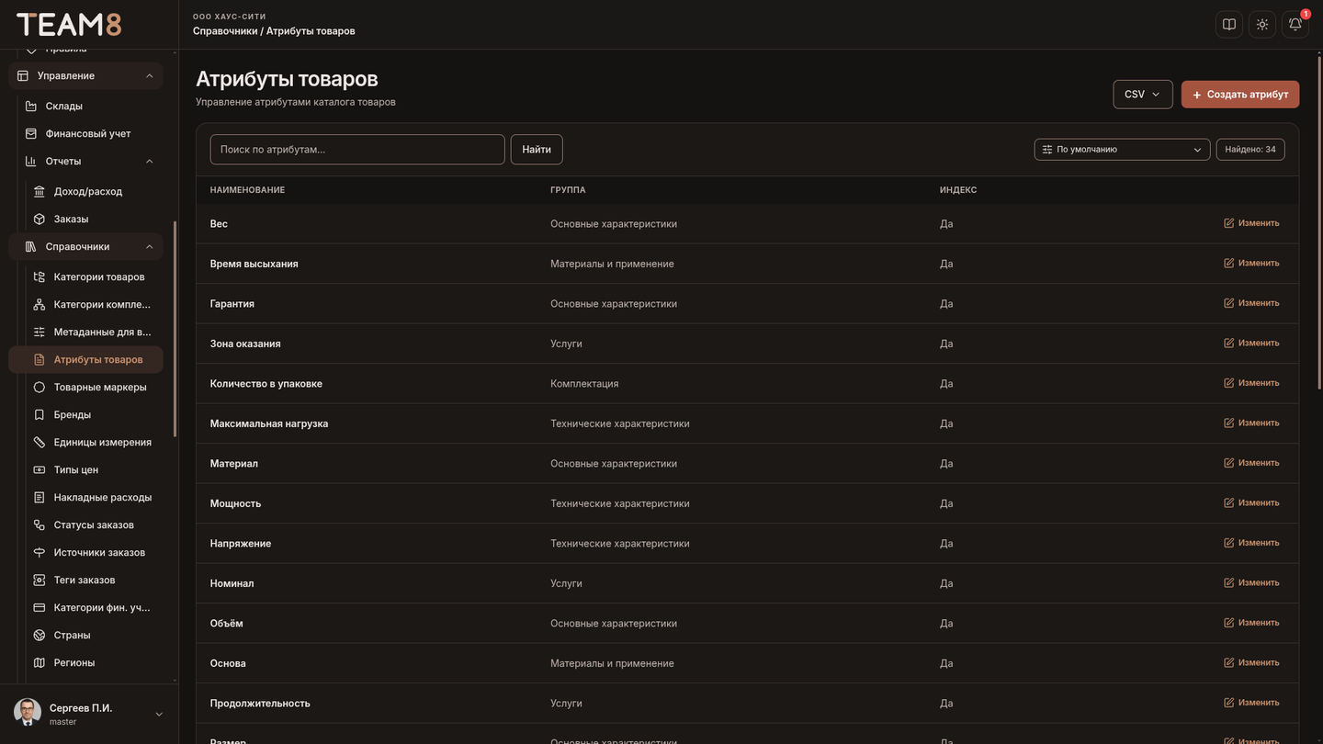Image resolution: width=1323 pixels, height=744 pixels.
Task: Open the По умолчанию sort dropdown
Action: [x=1122, y=150]
